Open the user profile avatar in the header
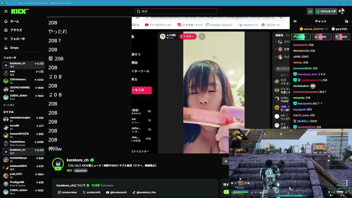352x198 pixels. pyautogui.click(x=342, y=11)
